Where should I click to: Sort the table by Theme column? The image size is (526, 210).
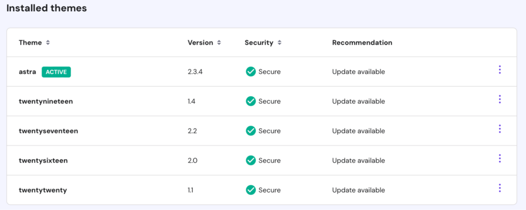coord(48,43)
